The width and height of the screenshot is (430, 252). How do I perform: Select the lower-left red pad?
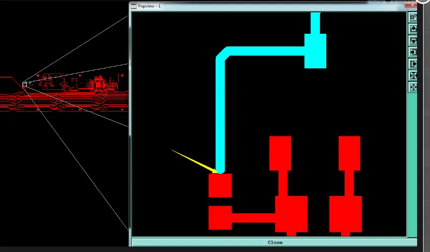click(x=220, y=218)
